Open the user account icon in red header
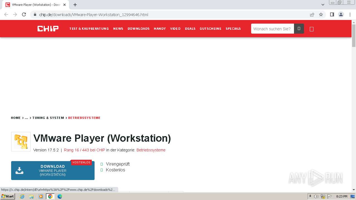Image resolution: width=356 pixels, height=200 pixels. [x=311, y=29]
